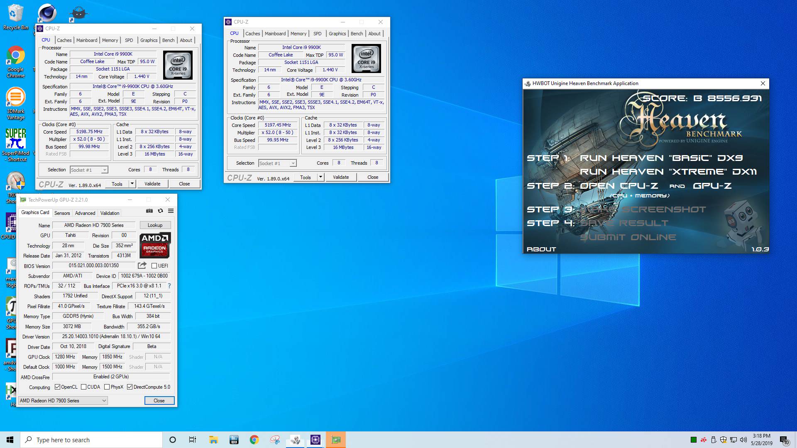Viewport: 797px width, 448px height.
Task: Click OPEN CPU-Z link in Heaven benchmark
Action: [619, 186]
